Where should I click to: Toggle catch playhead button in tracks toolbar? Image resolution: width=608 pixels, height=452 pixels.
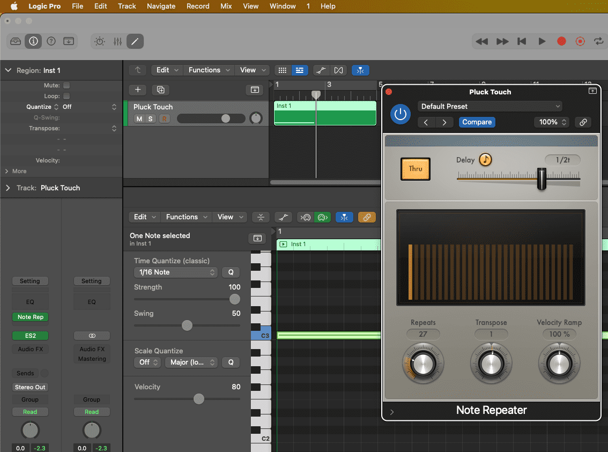pos(360,70)
